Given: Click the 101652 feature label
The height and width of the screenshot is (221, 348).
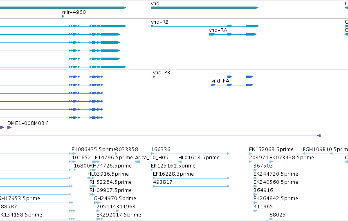Looking at the screenshot, I should click(x=81, y=158).
